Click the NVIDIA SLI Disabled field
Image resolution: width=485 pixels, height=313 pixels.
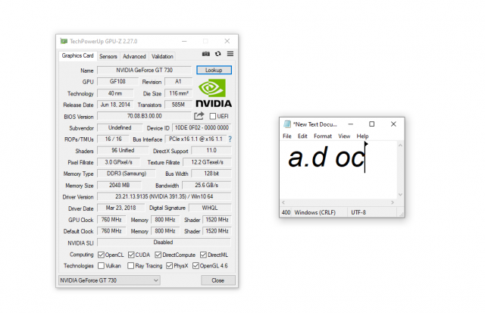164,243
